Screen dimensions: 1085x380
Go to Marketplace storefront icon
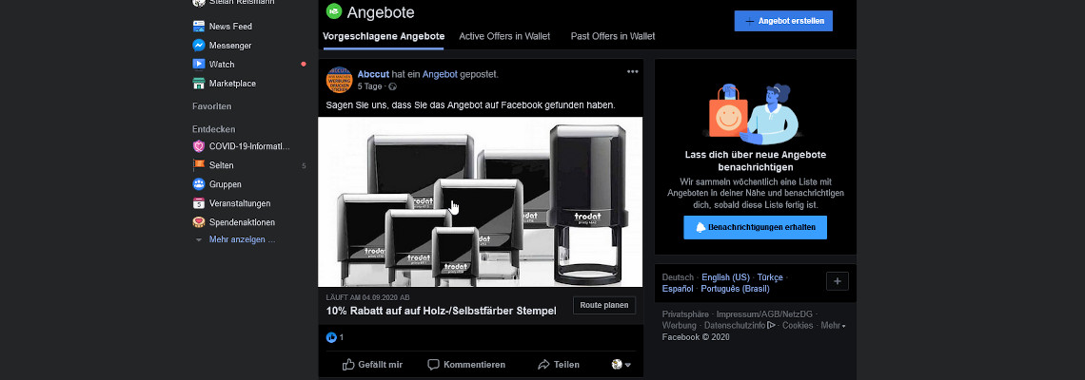[199, 84]
